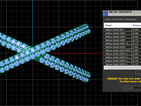Click the Use button below the list
141x106 pixels.
point(138,73)
